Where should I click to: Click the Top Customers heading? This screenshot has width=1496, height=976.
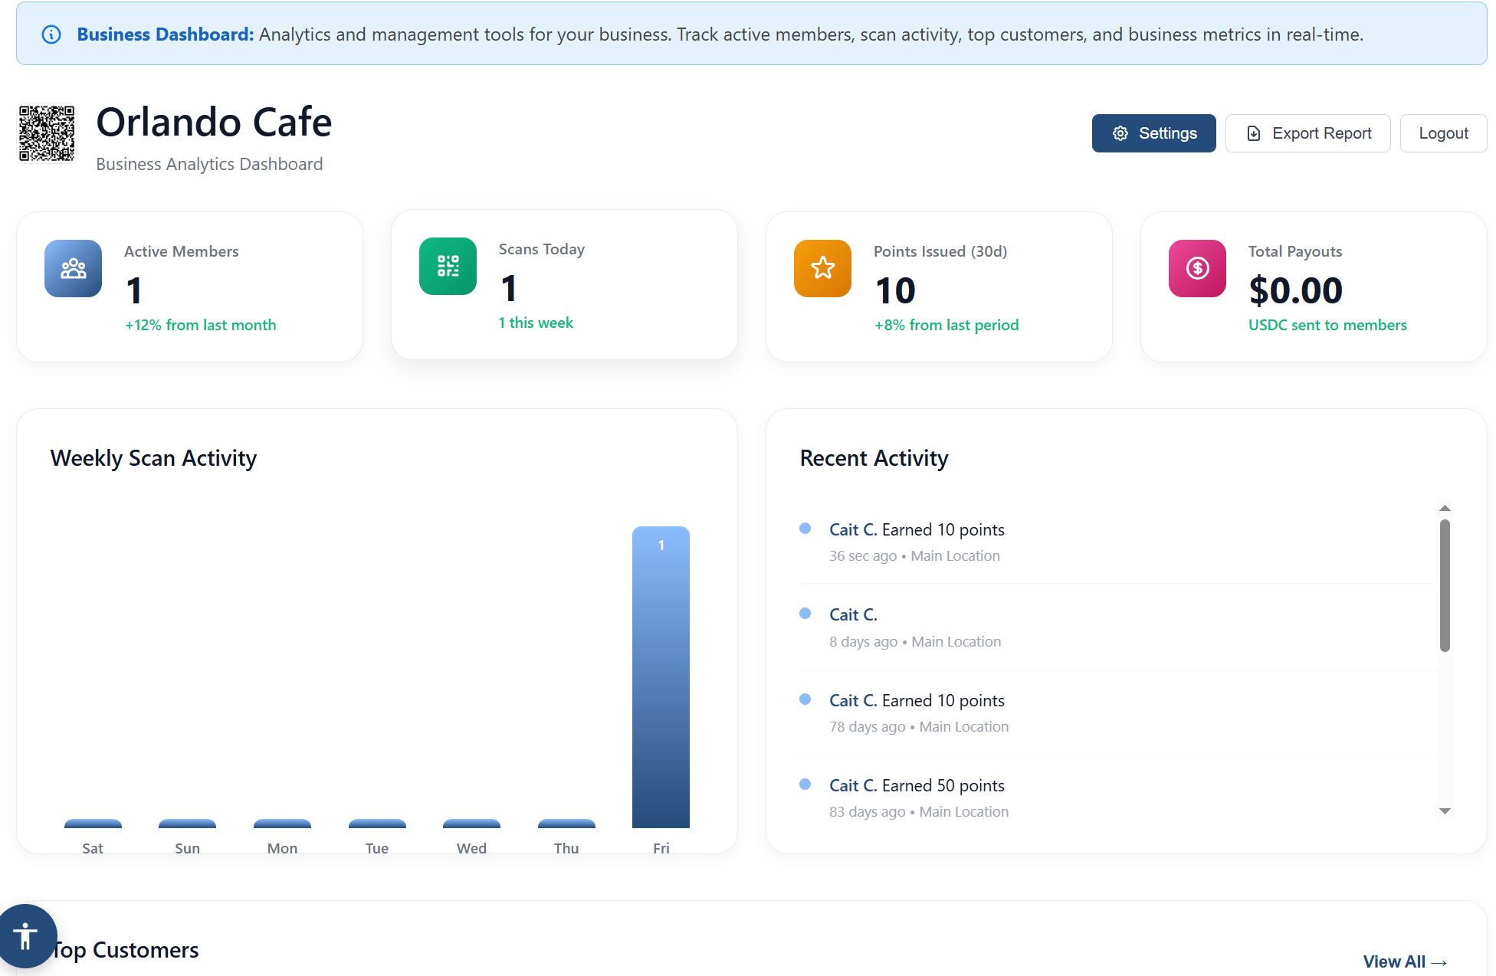[x=125, y=950]
